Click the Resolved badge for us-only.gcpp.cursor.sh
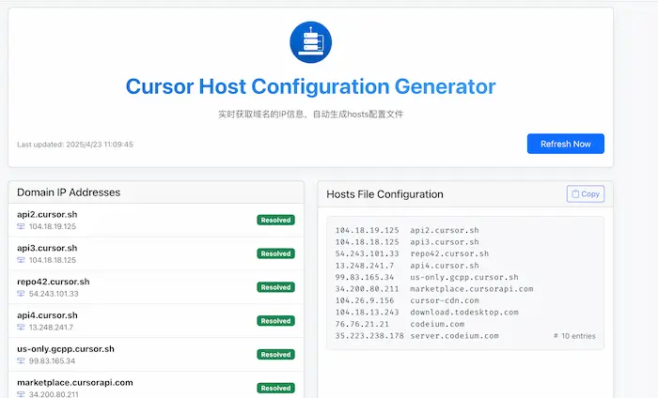The width and height of the screenshot is (658, 398). [x=275, y=355]
